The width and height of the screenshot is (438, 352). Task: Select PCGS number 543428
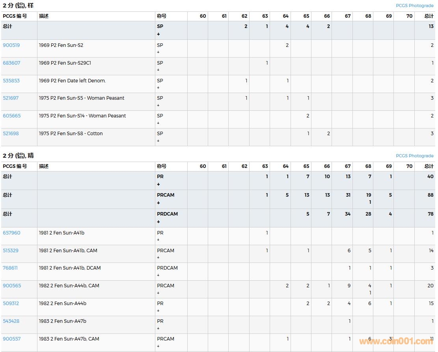(11, 321)
